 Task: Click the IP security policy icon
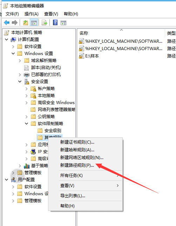pyautogui.click(x=33, y=152)
